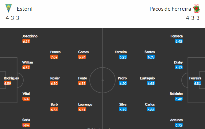Click Estoril's 4-3-3 formation label
This screenshot has width=205, height=129.
pos(12,18)
